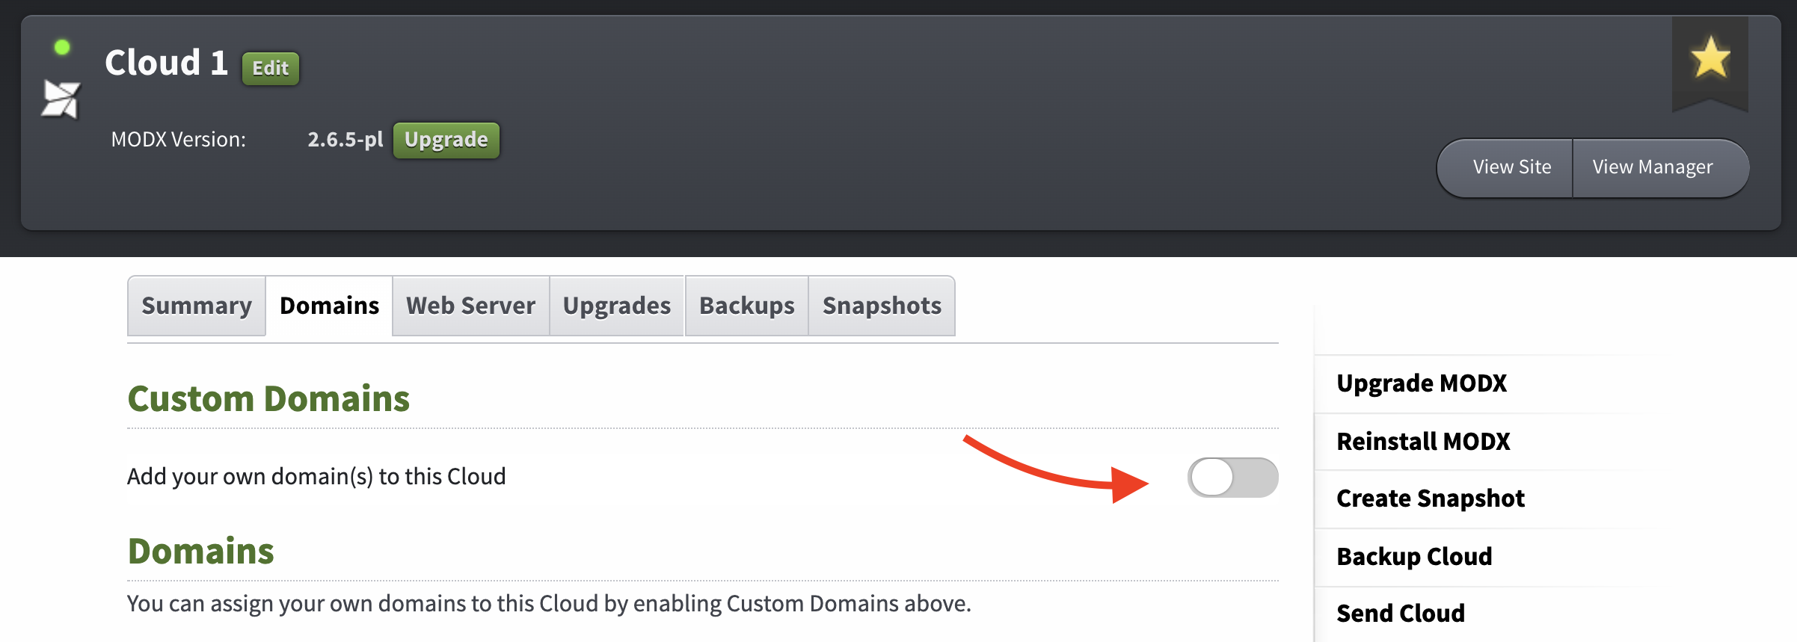Click the Edit button beside Cloud 1
The width and height of the screenshot is (1797, 642).
click(270, 68)
